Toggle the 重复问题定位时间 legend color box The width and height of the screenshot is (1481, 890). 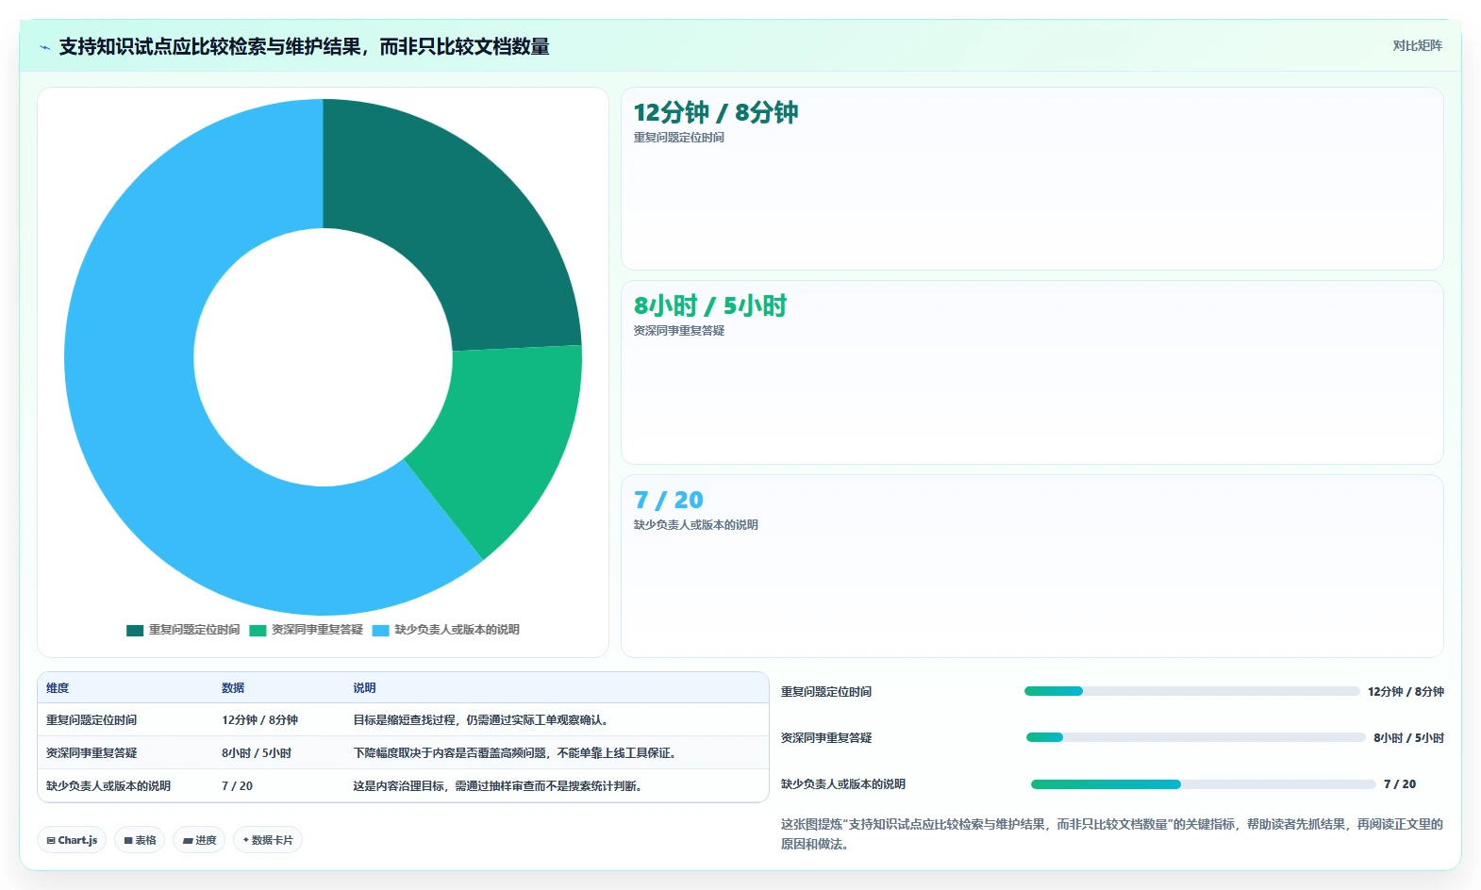pyautogui.click(x=135, y=630)
